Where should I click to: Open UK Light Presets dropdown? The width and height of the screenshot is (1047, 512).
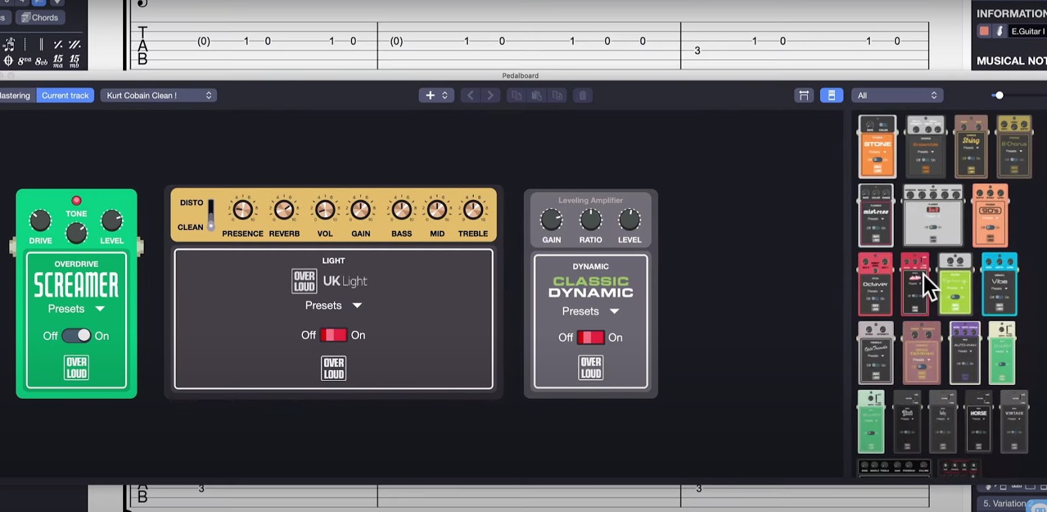tap(333, 306)
